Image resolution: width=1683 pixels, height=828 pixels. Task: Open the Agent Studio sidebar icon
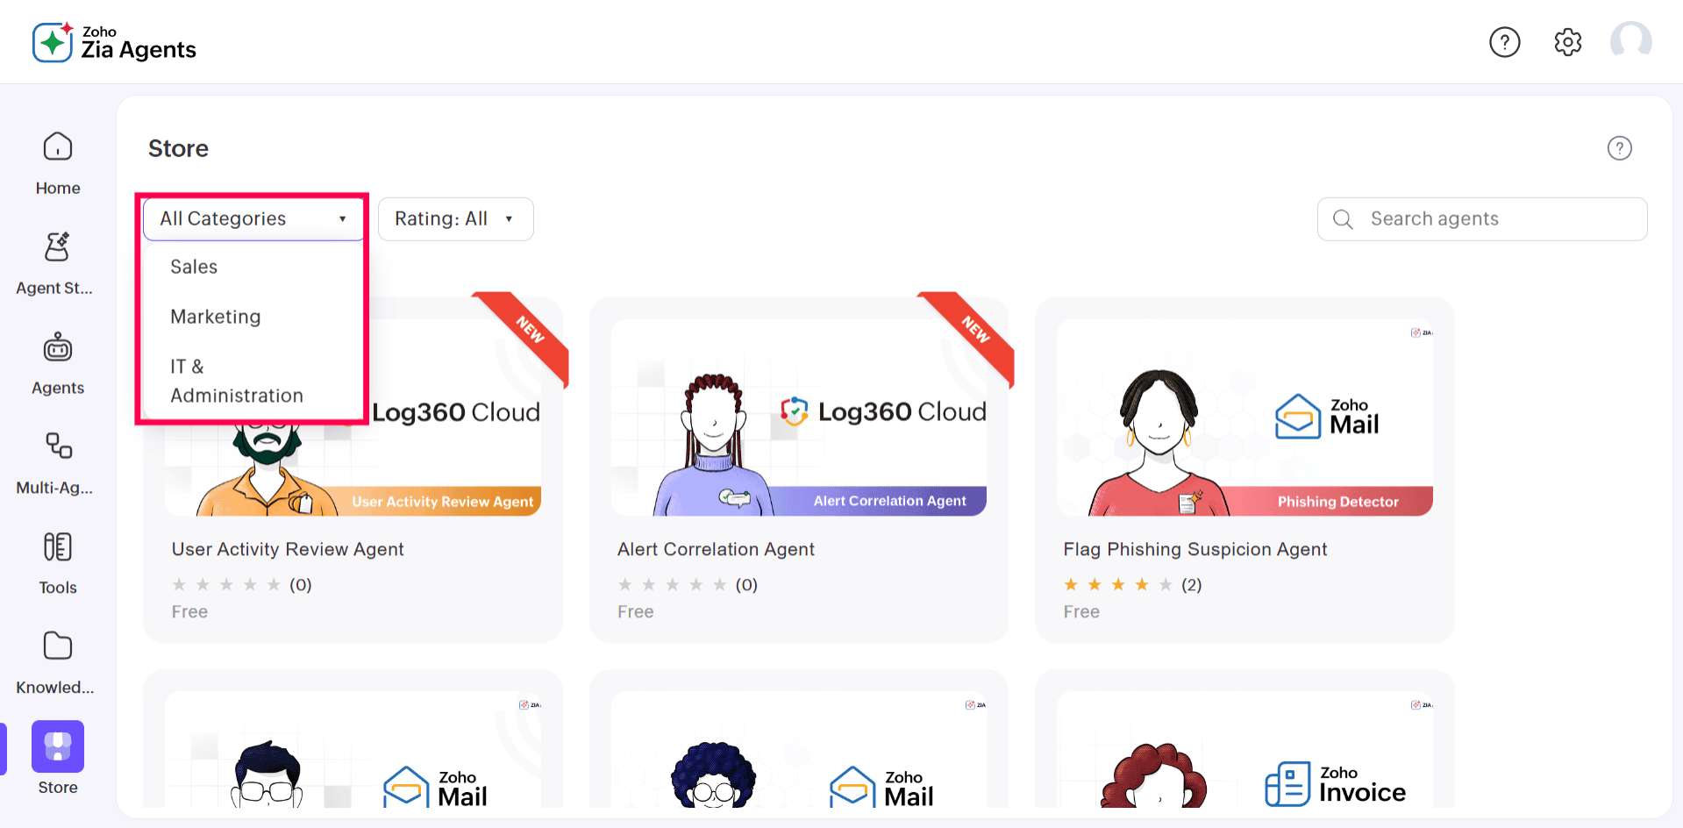click(x=58, y=247)
